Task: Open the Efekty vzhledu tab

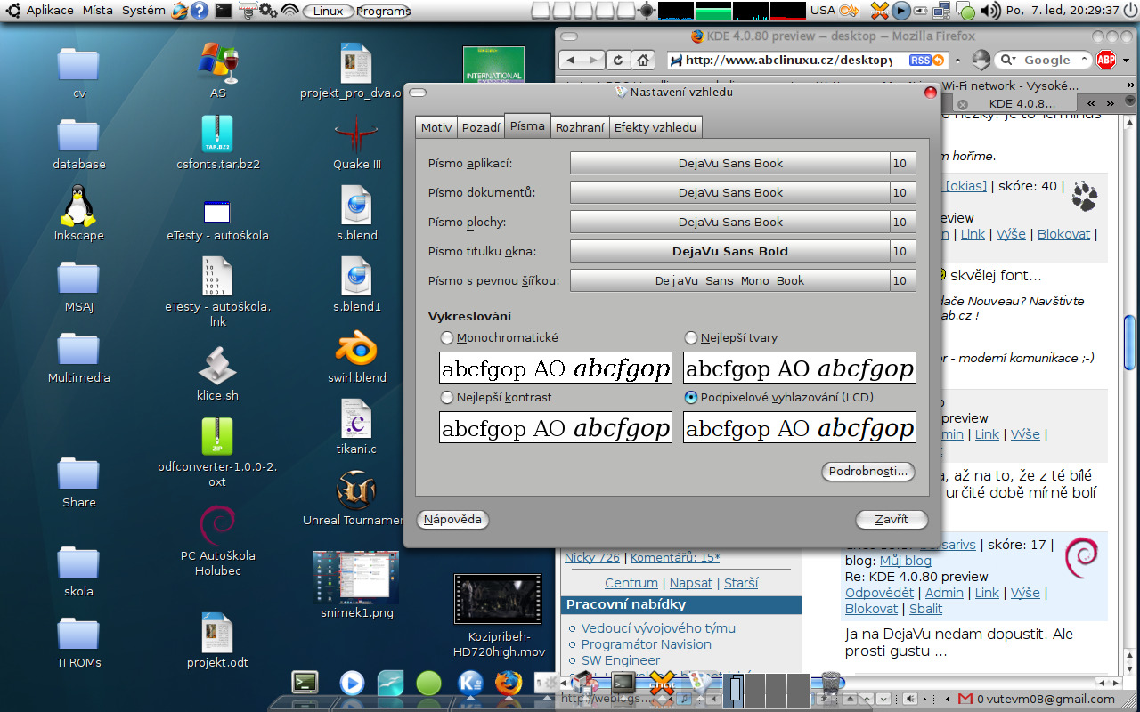Action: click(x=655, y=127)
